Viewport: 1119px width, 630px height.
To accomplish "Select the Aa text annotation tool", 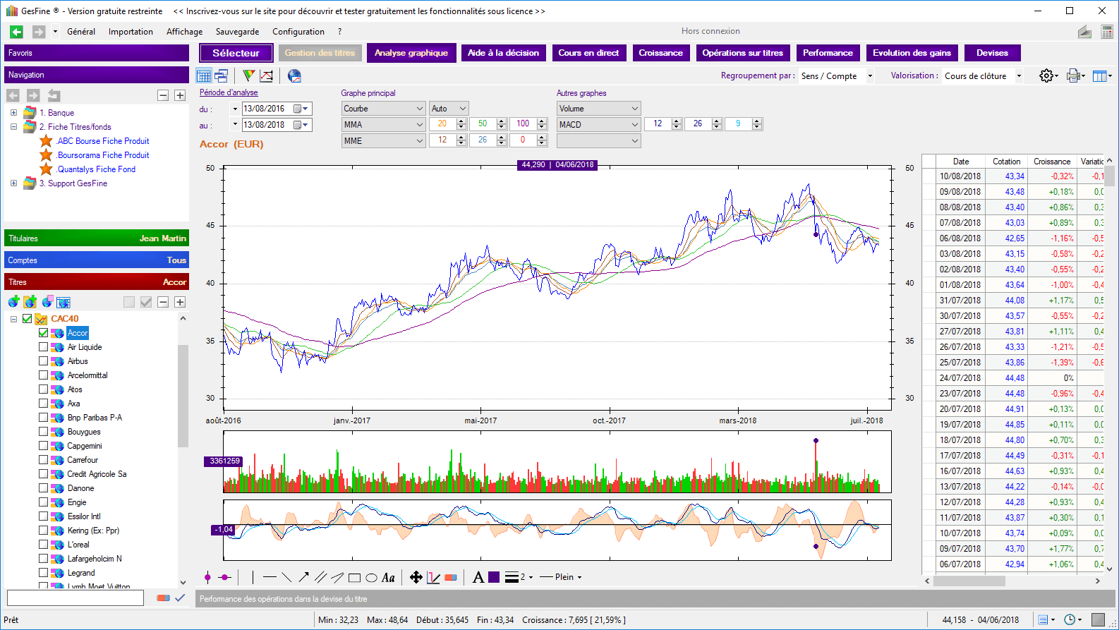I will click(388, 578).
